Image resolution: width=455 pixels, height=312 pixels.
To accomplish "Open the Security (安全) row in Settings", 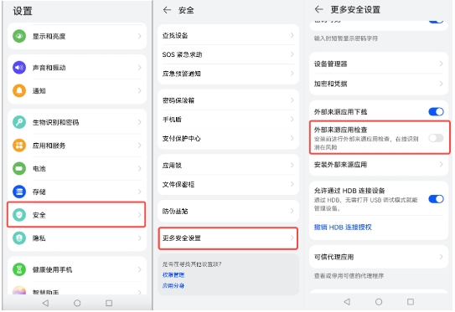I will point(76,215).
